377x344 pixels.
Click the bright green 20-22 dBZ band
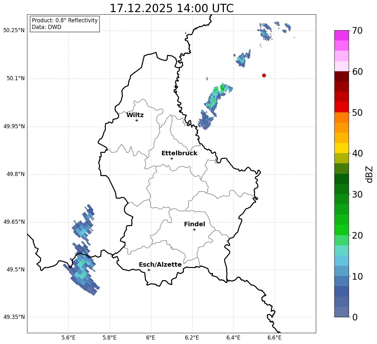point(342,230)
